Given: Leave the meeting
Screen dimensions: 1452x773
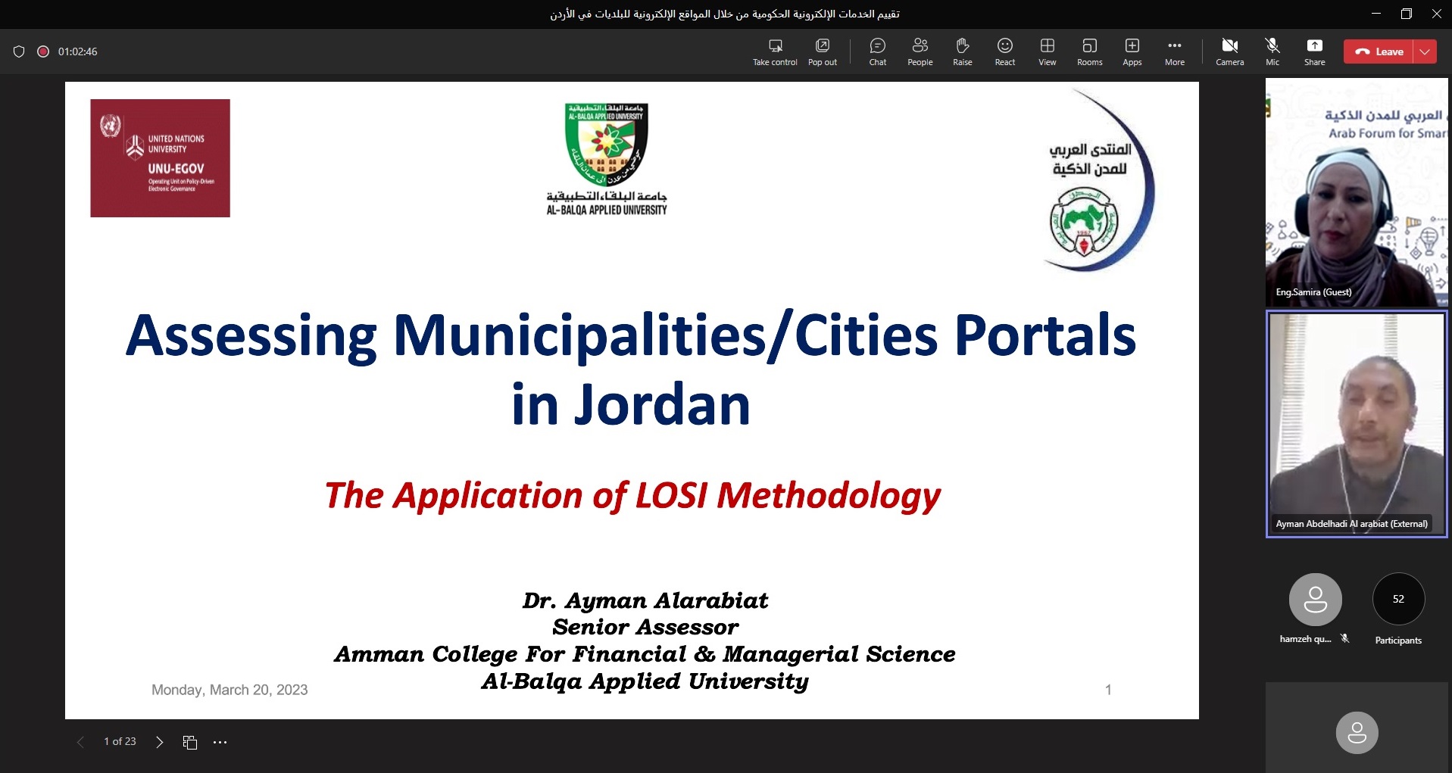Looking at the screenshot, I should [1379, 51].
